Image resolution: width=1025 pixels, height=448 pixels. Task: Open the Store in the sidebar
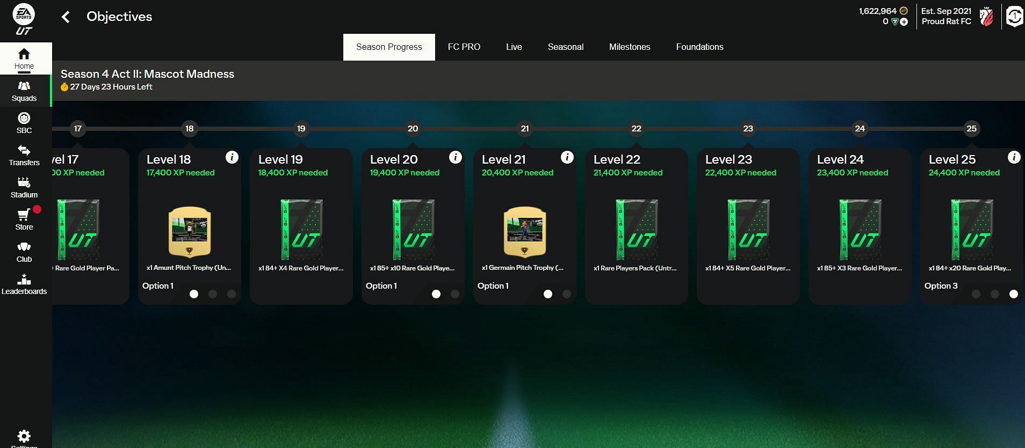(x=24, y=220)
